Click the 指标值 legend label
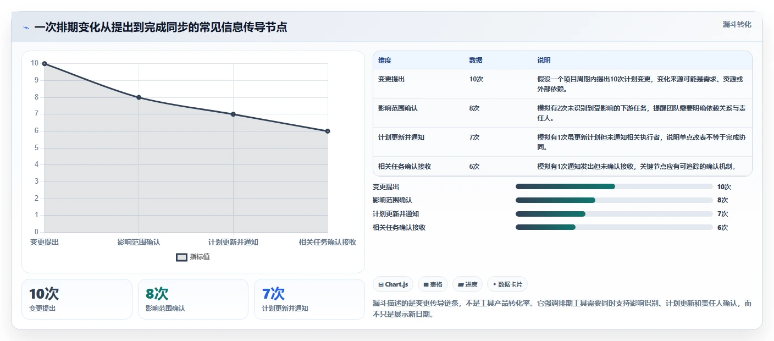This screenshot has width=774, height=341. pos(200,257)
